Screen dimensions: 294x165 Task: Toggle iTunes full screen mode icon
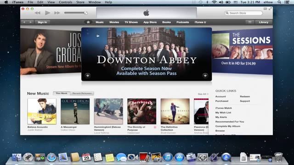[x=270, y=9]
